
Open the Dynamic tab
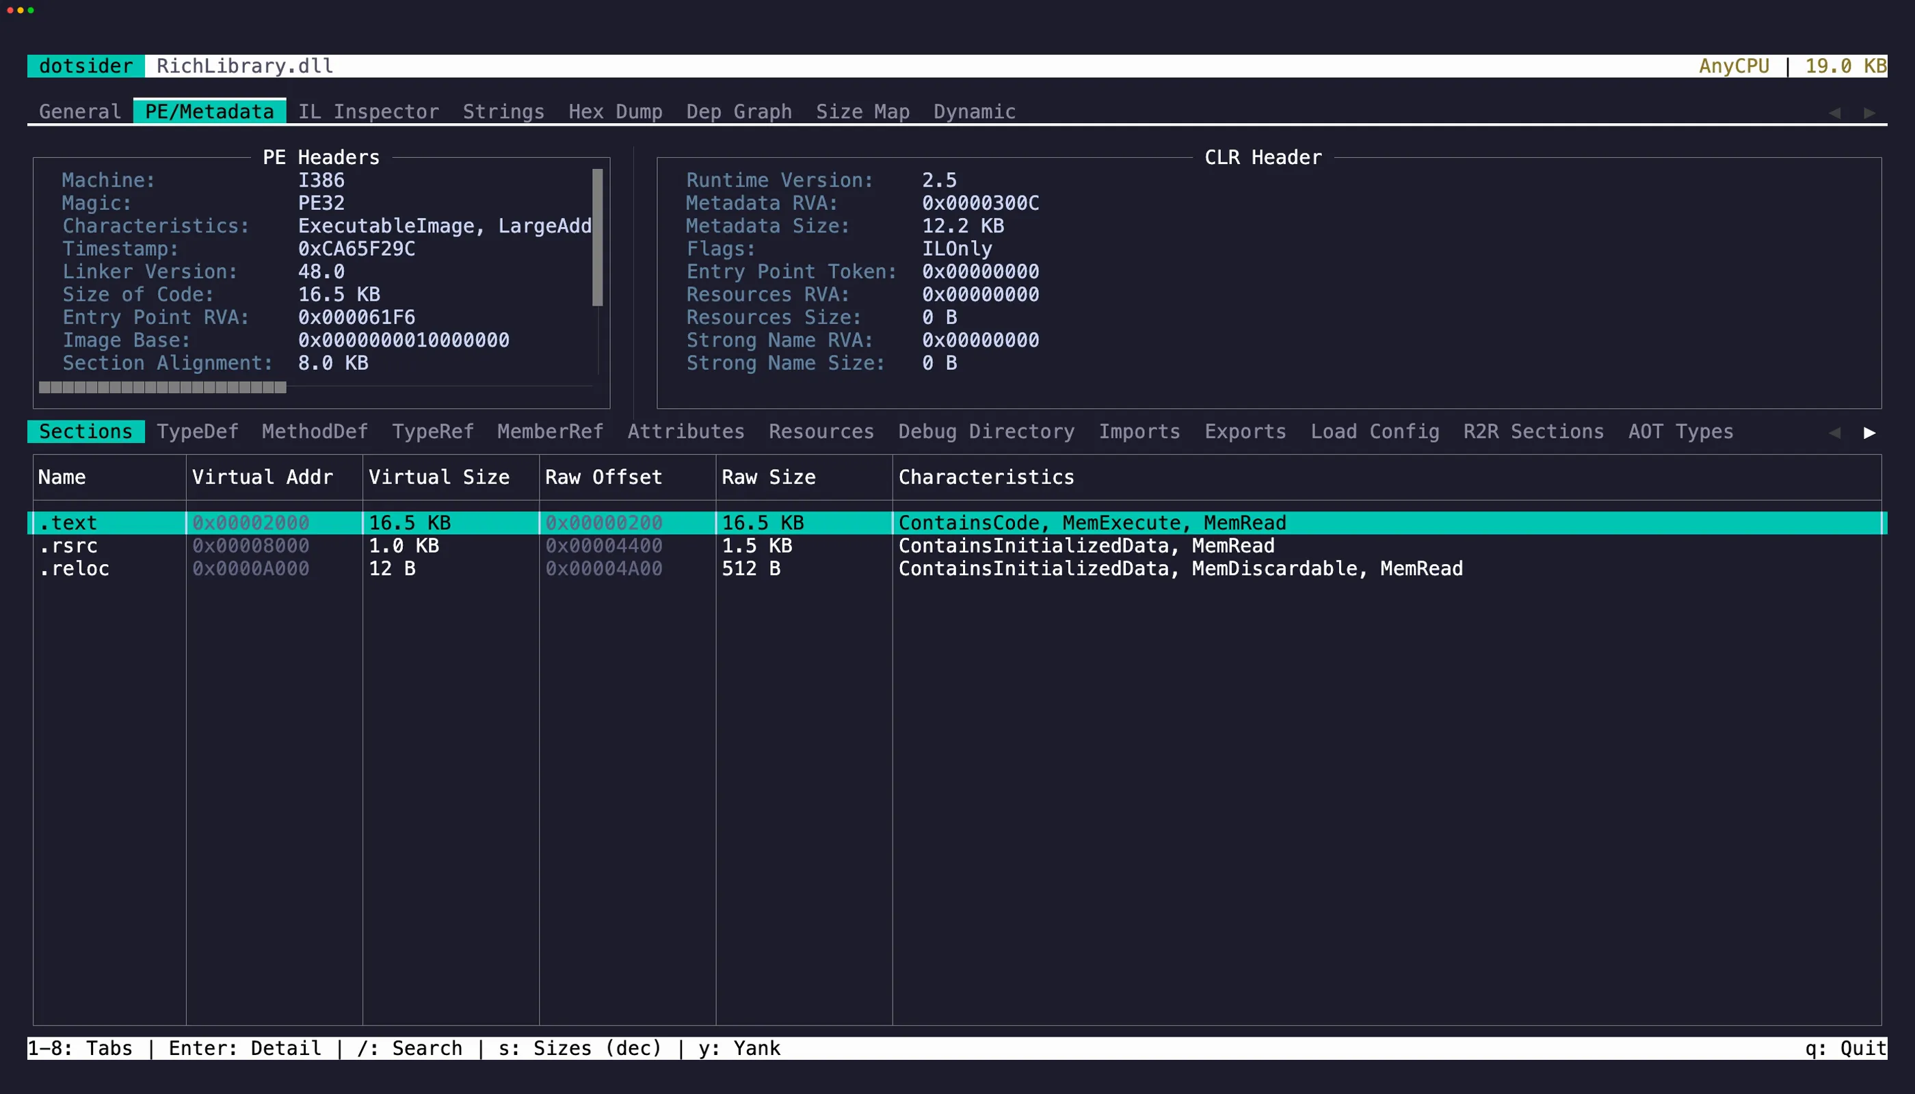point(975,112)
